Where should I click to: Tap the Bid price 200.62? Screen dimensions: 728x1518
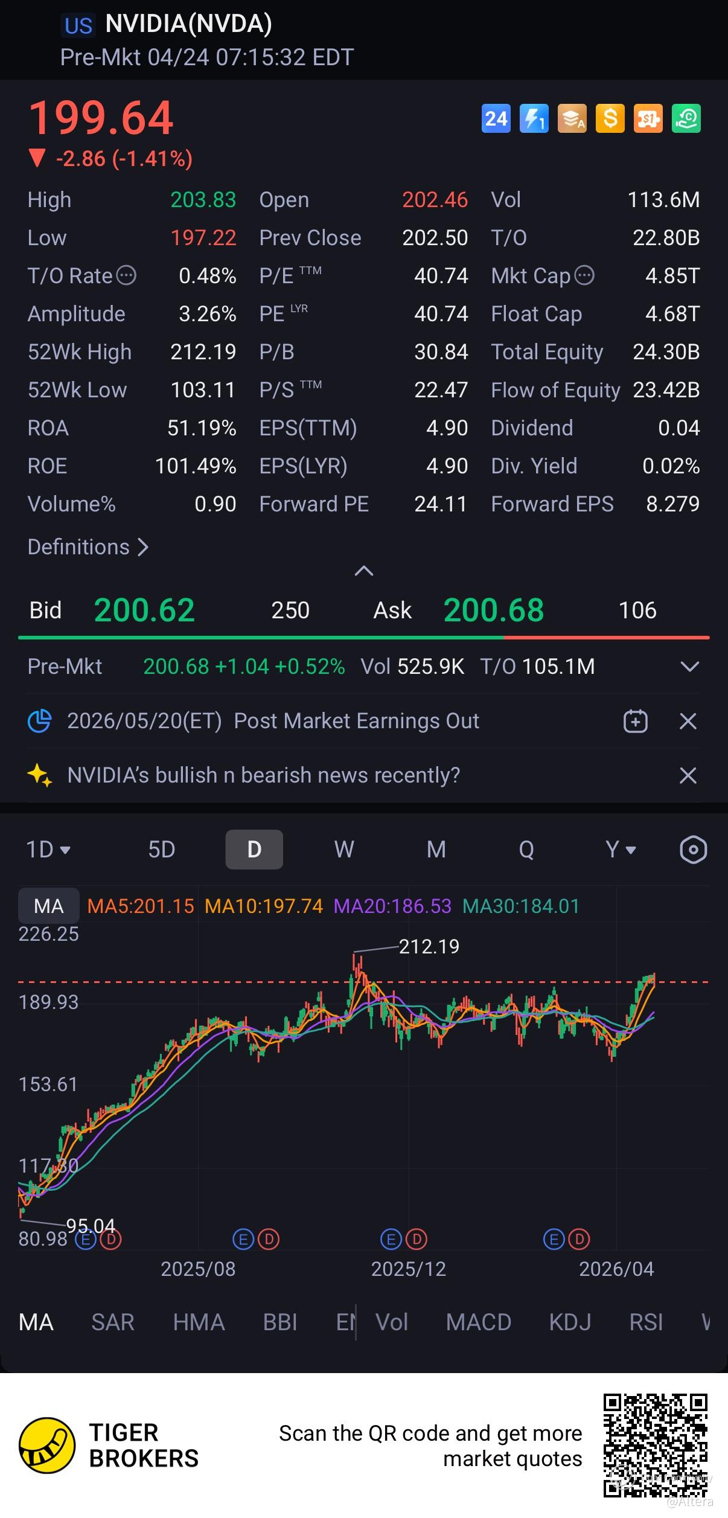pos(144,610)
